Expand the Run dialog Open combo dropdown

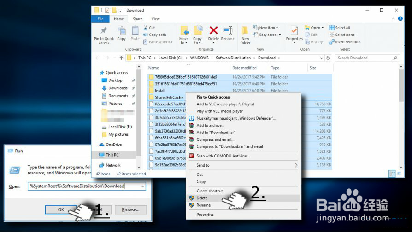[143, 186]
